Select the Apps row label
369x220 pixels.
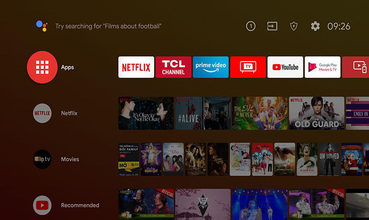pyautogui.click(x=68, y=67)
